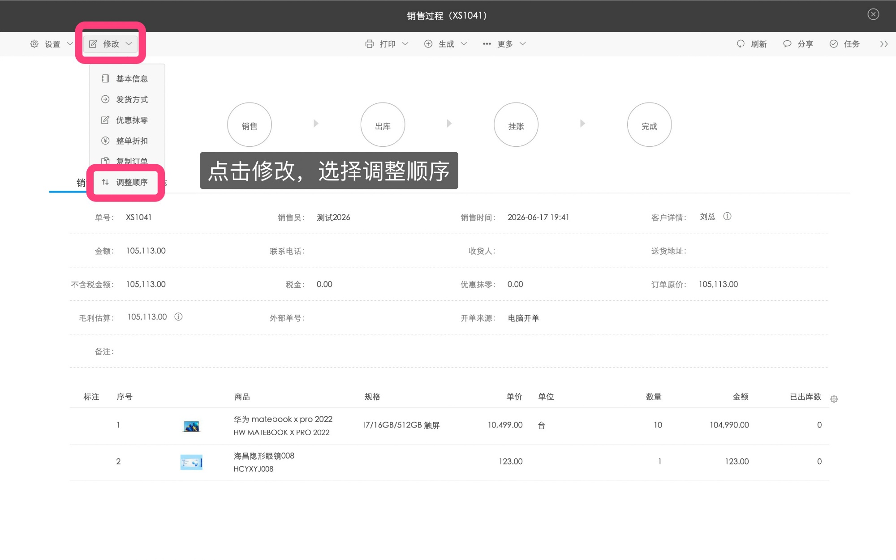Click the 10,499.00 unit price cell
Viewport: 896px width, 560px height.
tap(505, 425)
